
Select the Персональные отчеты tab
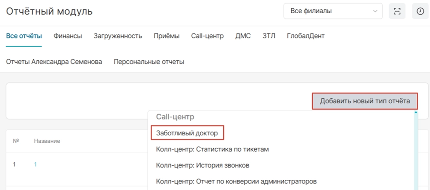(x=149, y=62)
